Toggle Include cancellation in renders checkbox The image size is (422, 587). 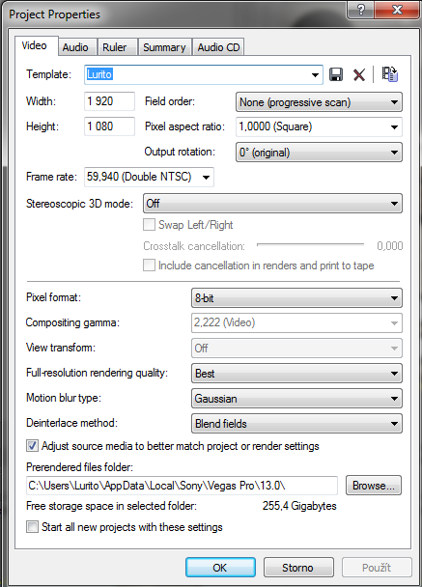(x=149, y=266)
